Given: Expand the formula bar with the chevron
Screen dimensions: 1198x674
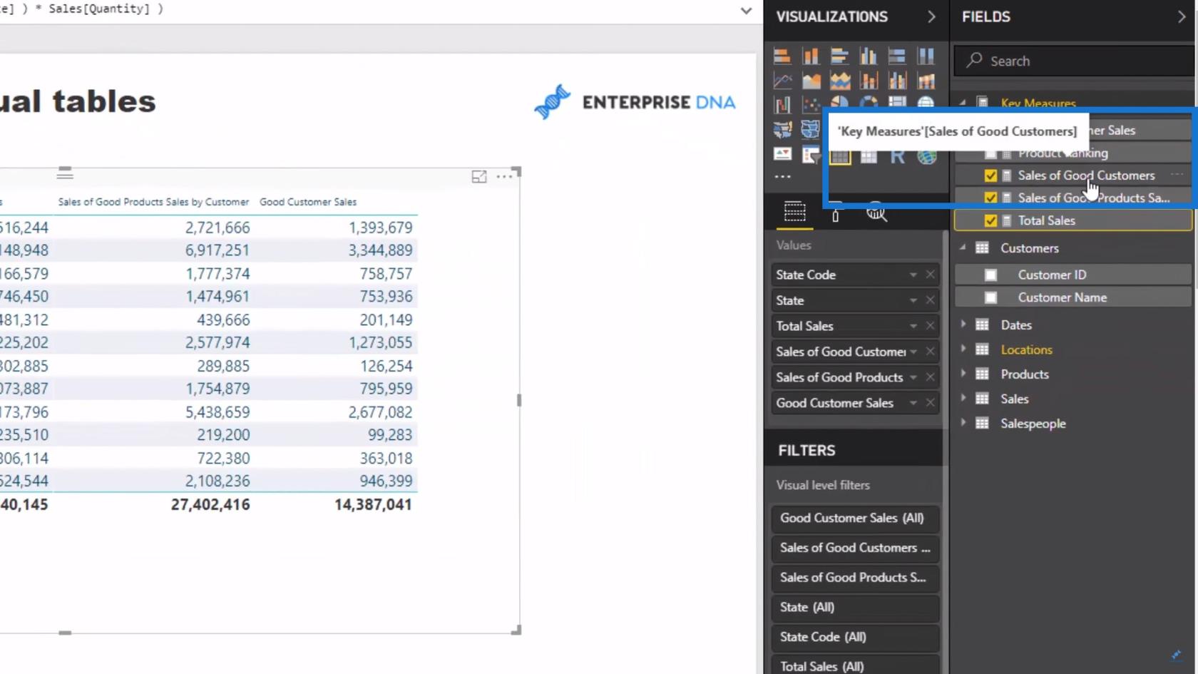Looking at the screenshot, I should coord(746,11).
